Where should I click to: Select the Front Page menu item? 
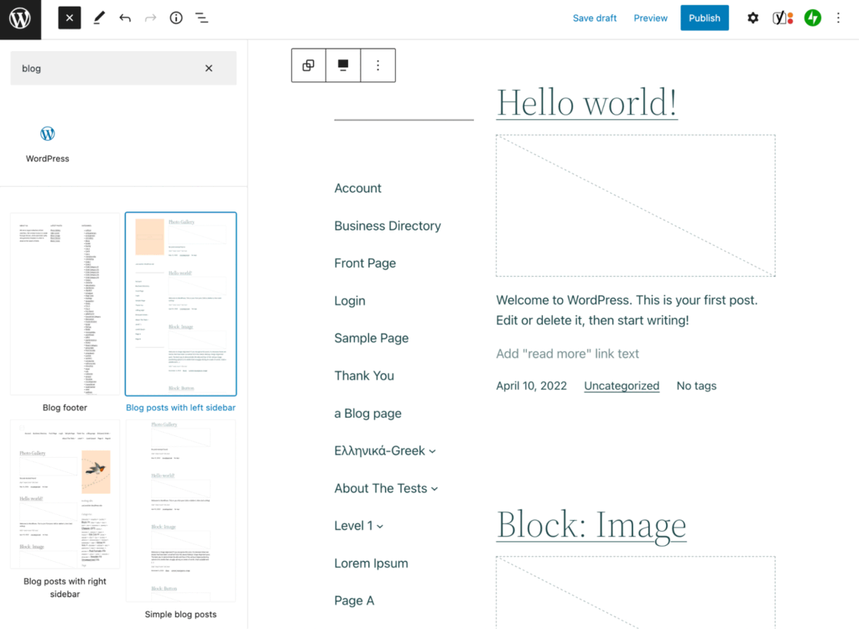[365, 263]
